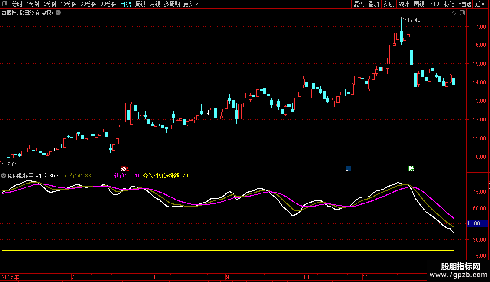This screenshot has width=490, height=282.
Task: Expand the 股朋指标网 indicator dropdown arrow
Action: [4, 176]
